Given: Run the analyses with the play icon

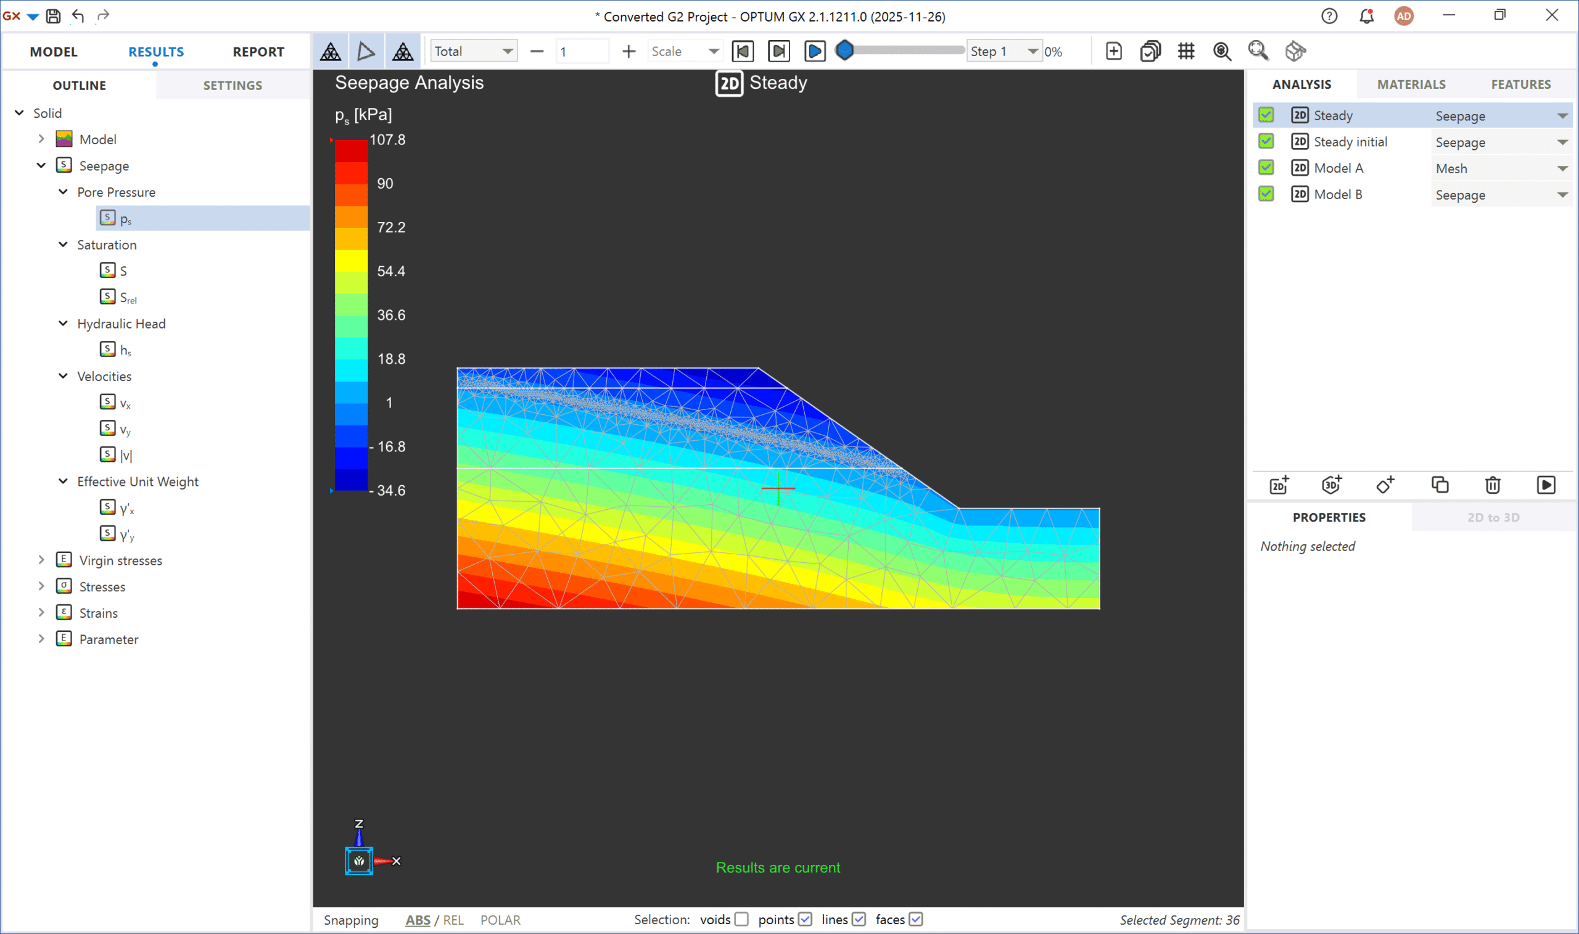Looking at the screenshot, I should point(1546,485).
